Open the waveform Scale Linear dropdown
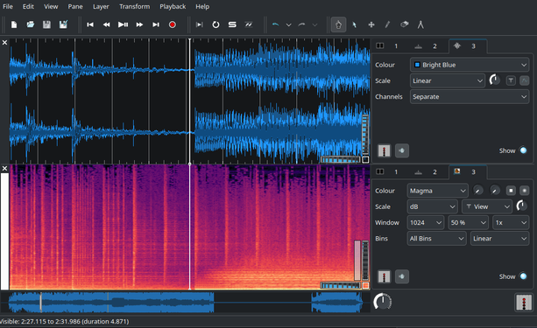 [x=448, y=80]
